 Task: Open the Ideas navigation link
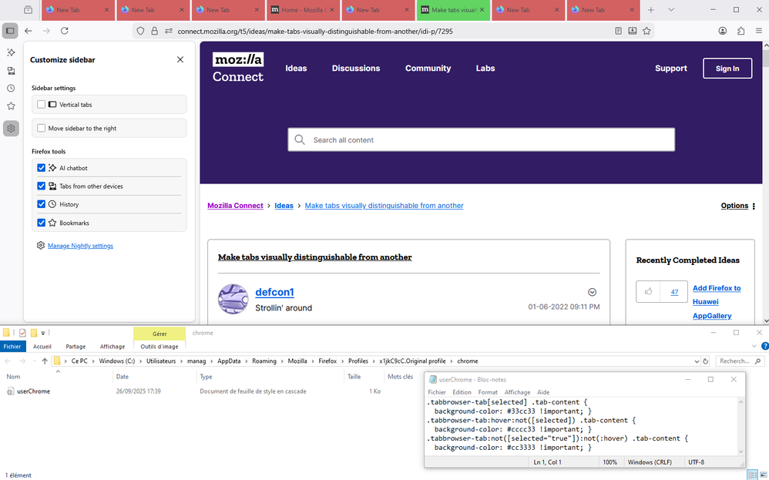(296, 68)
